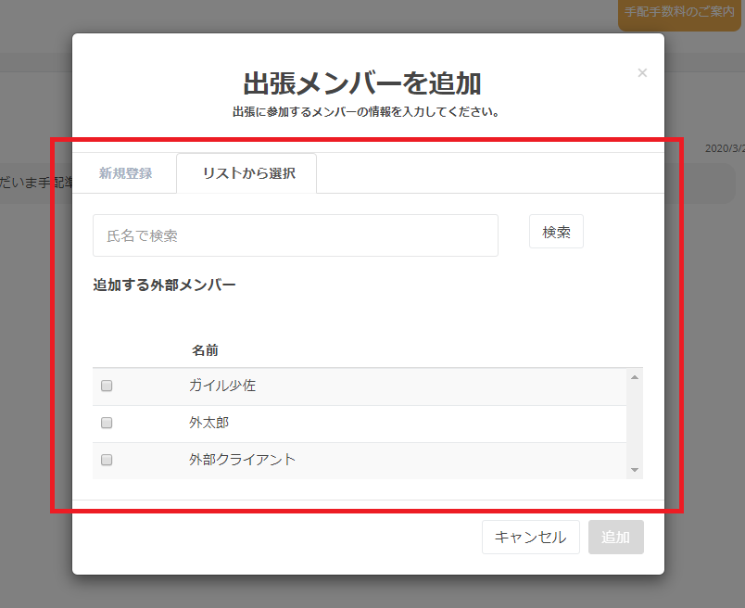Click the 追加 button
The height and width of the screenshot is (608, 745).
(615, 537)
